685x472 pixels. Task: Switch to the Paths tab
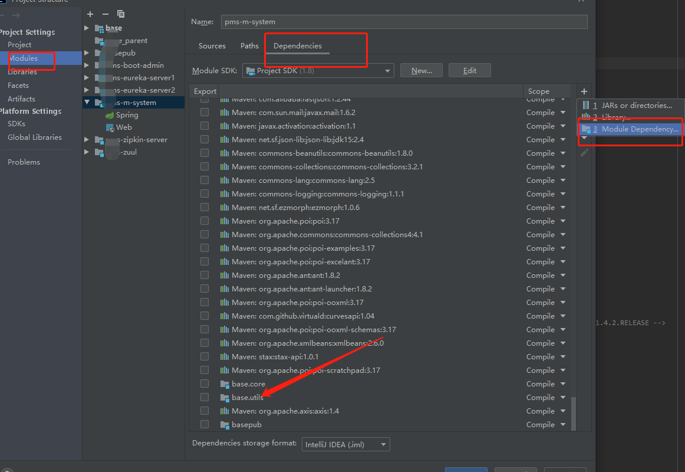coord(249,46)
